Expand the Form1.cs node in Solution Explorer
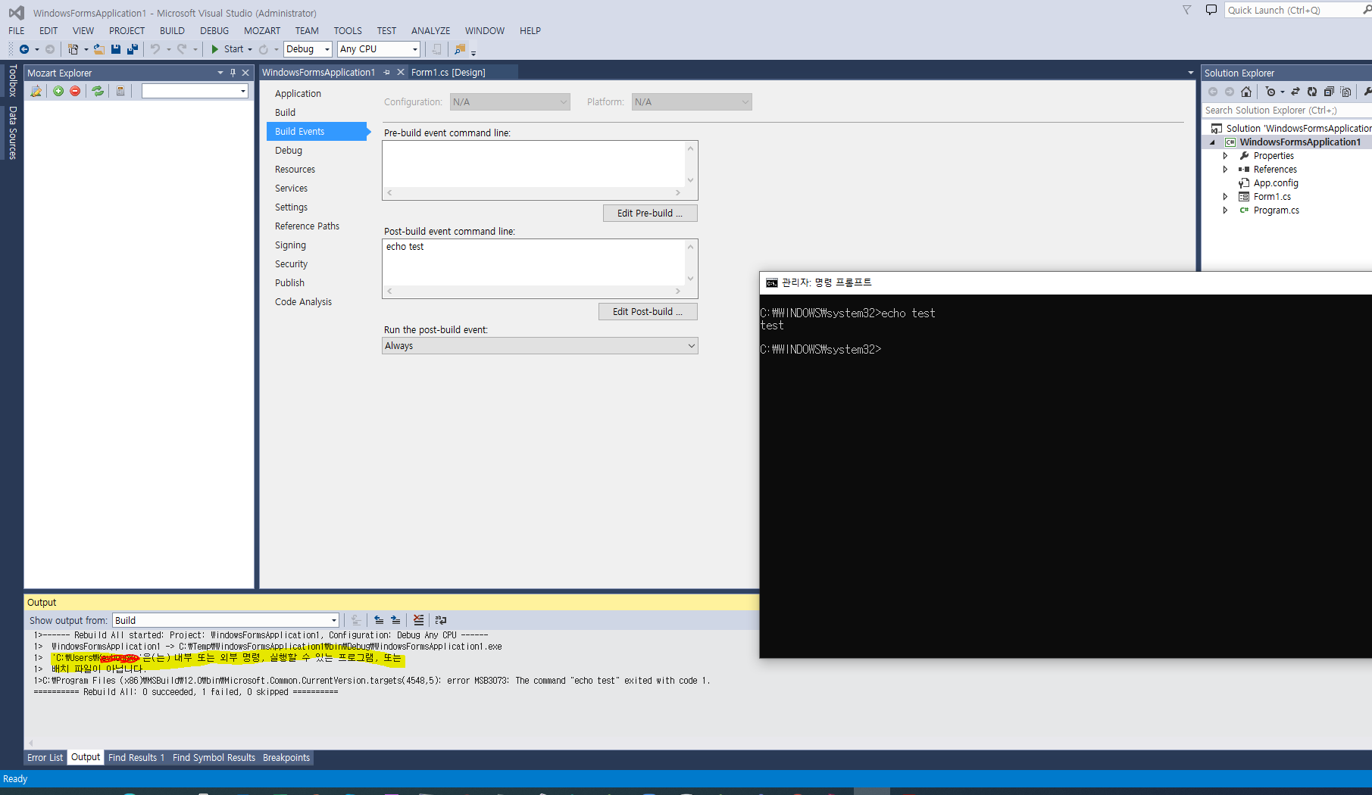This screenshot has width=1372, height=795. coord(1225,197)
